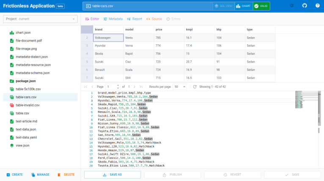324x181 pixels.
Task: Click the type column header
Action: click(260, 30)
